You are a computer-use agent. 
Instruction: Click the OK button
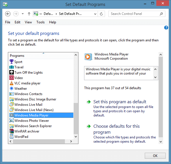155,156
